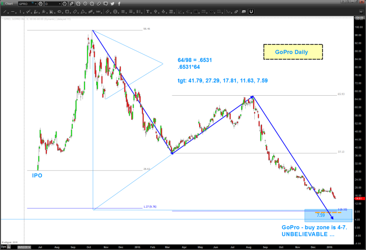
Task: Click the circled A icon in top bar
Action: tap(92, 4)
